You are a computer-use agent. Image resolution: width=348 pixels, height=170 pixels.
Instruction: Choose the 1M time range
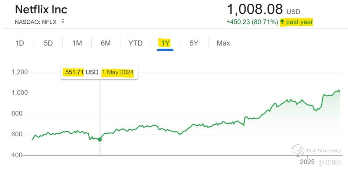[77, 43]
